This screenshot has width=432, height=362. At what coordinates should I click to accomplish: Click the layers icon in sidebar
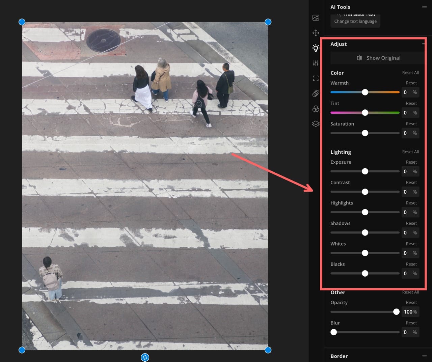(x=316, y=123)
